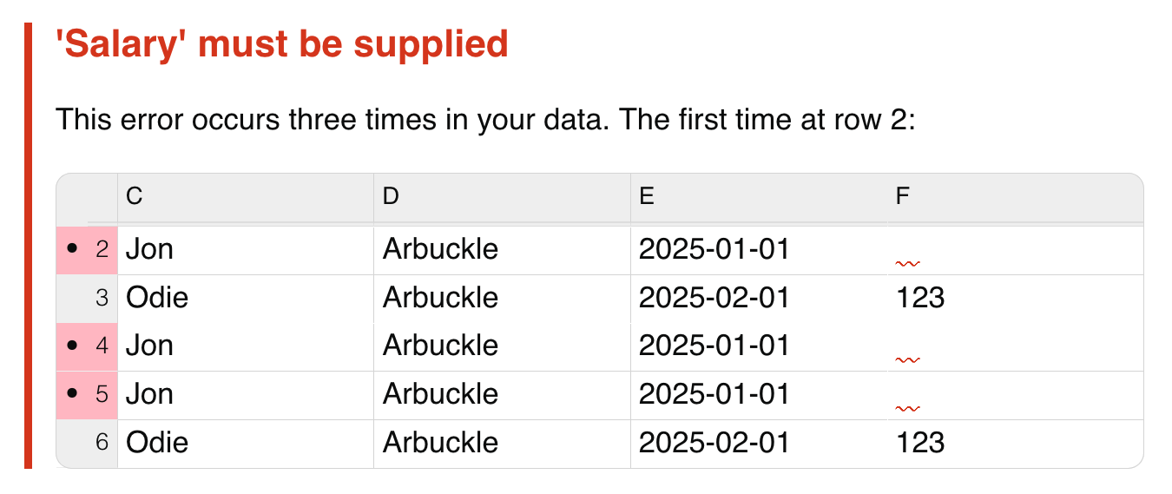The height and width of the screenshot is (494, 1172).
Task: Select column D header
Action: pyautogui.click(x=503, y=197)
